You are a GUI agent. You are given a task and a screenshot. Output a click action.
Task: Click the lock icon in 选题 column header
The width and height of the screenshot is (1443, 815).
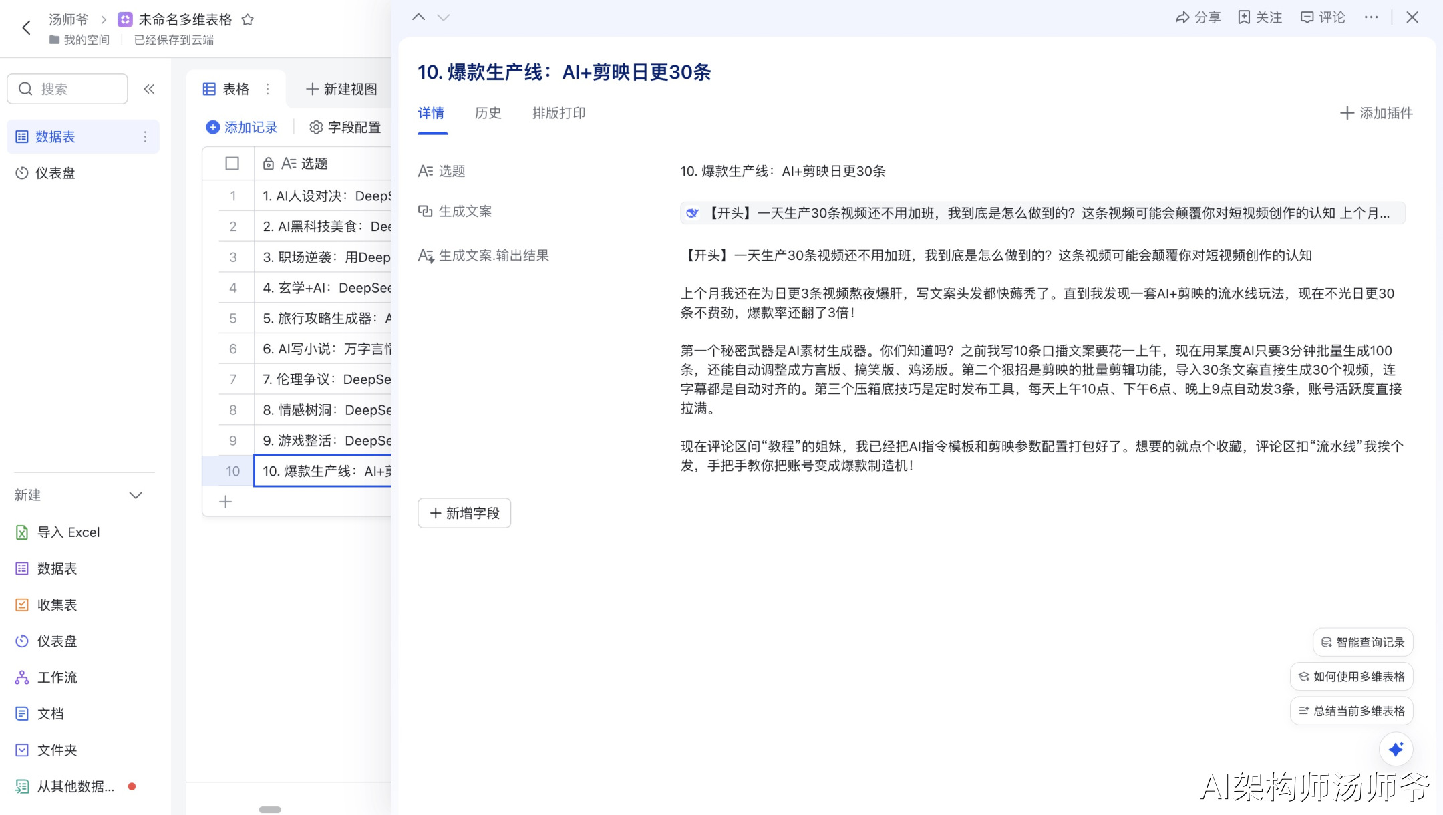point(269,164)
